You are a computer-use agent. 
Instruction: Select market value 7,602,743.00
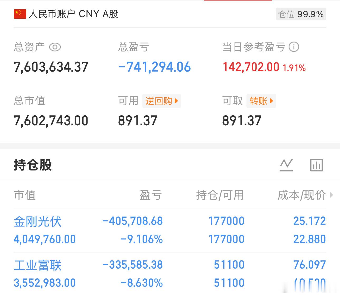pos(51,121)
